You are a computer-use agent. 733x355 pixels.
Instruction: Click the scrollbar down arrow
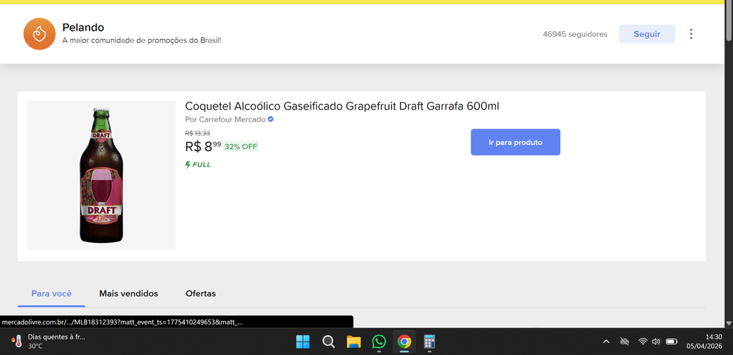tap(728, 323)
